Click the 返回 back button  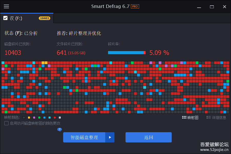click(149, 137)
